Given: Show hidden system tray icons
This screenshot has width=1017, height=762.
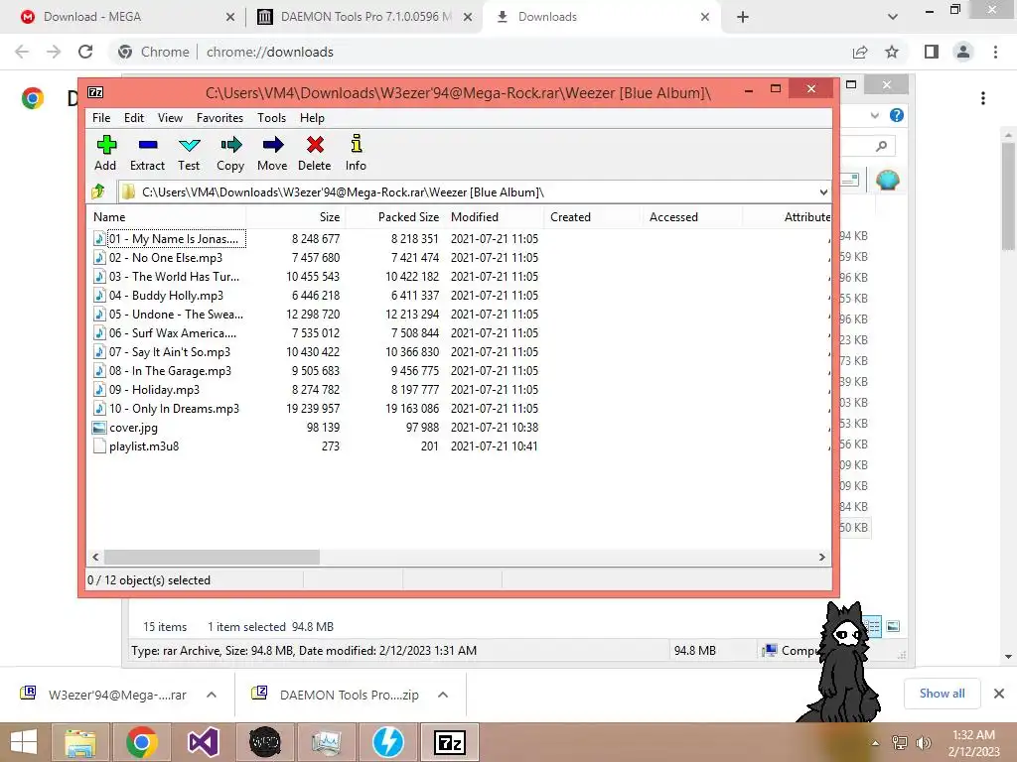Looking at the screenshot, I should 876,743.
